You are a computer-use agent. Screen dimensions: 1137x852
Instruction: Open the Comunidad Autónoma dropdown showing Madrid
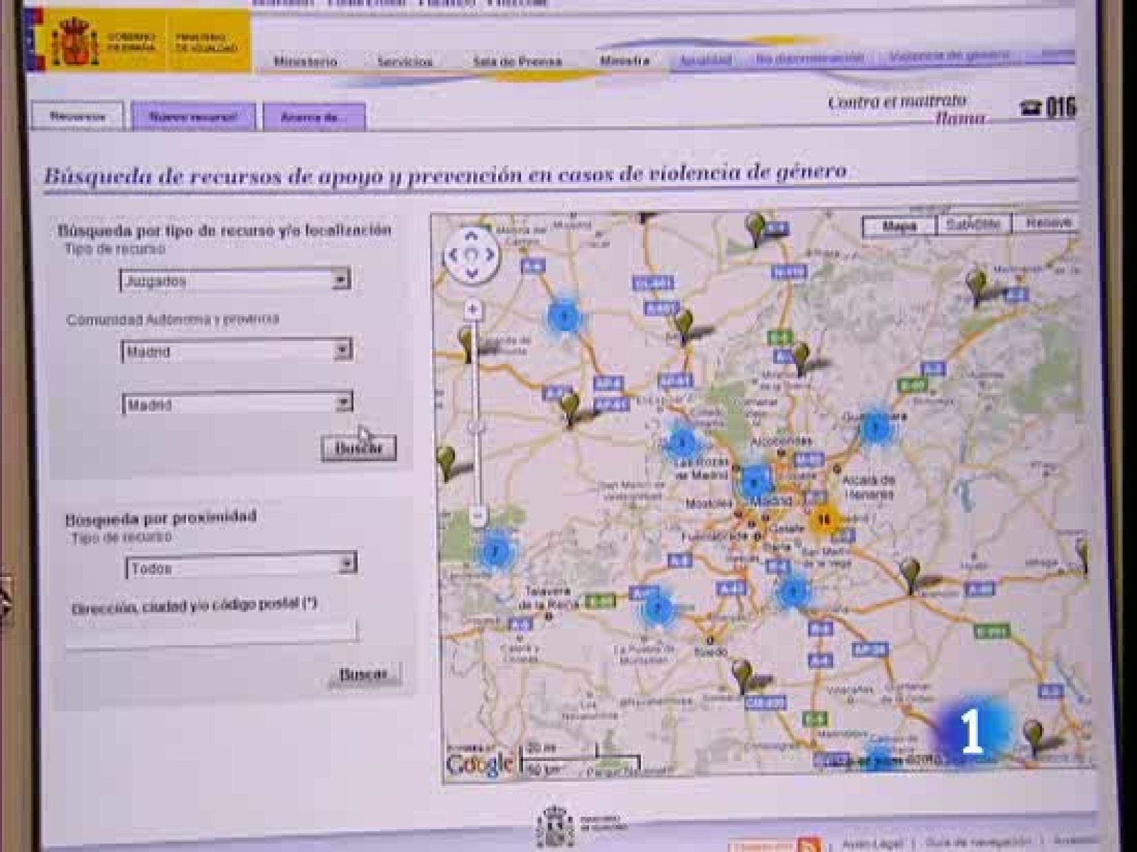tap(343, 348)
